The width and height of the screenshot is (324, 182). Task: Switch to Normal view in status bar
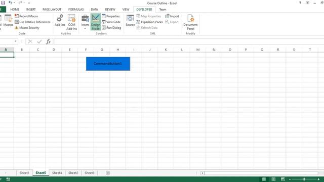coord(264,179)
